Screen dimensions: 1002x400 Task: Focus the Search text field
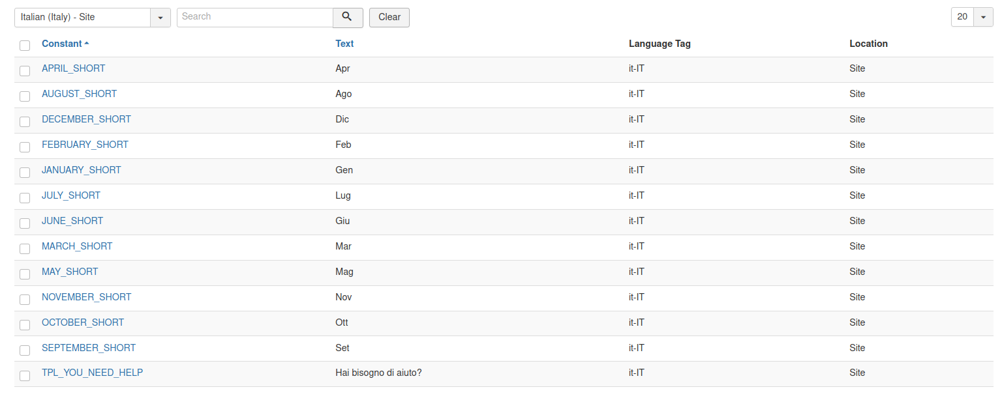point(255,18)
